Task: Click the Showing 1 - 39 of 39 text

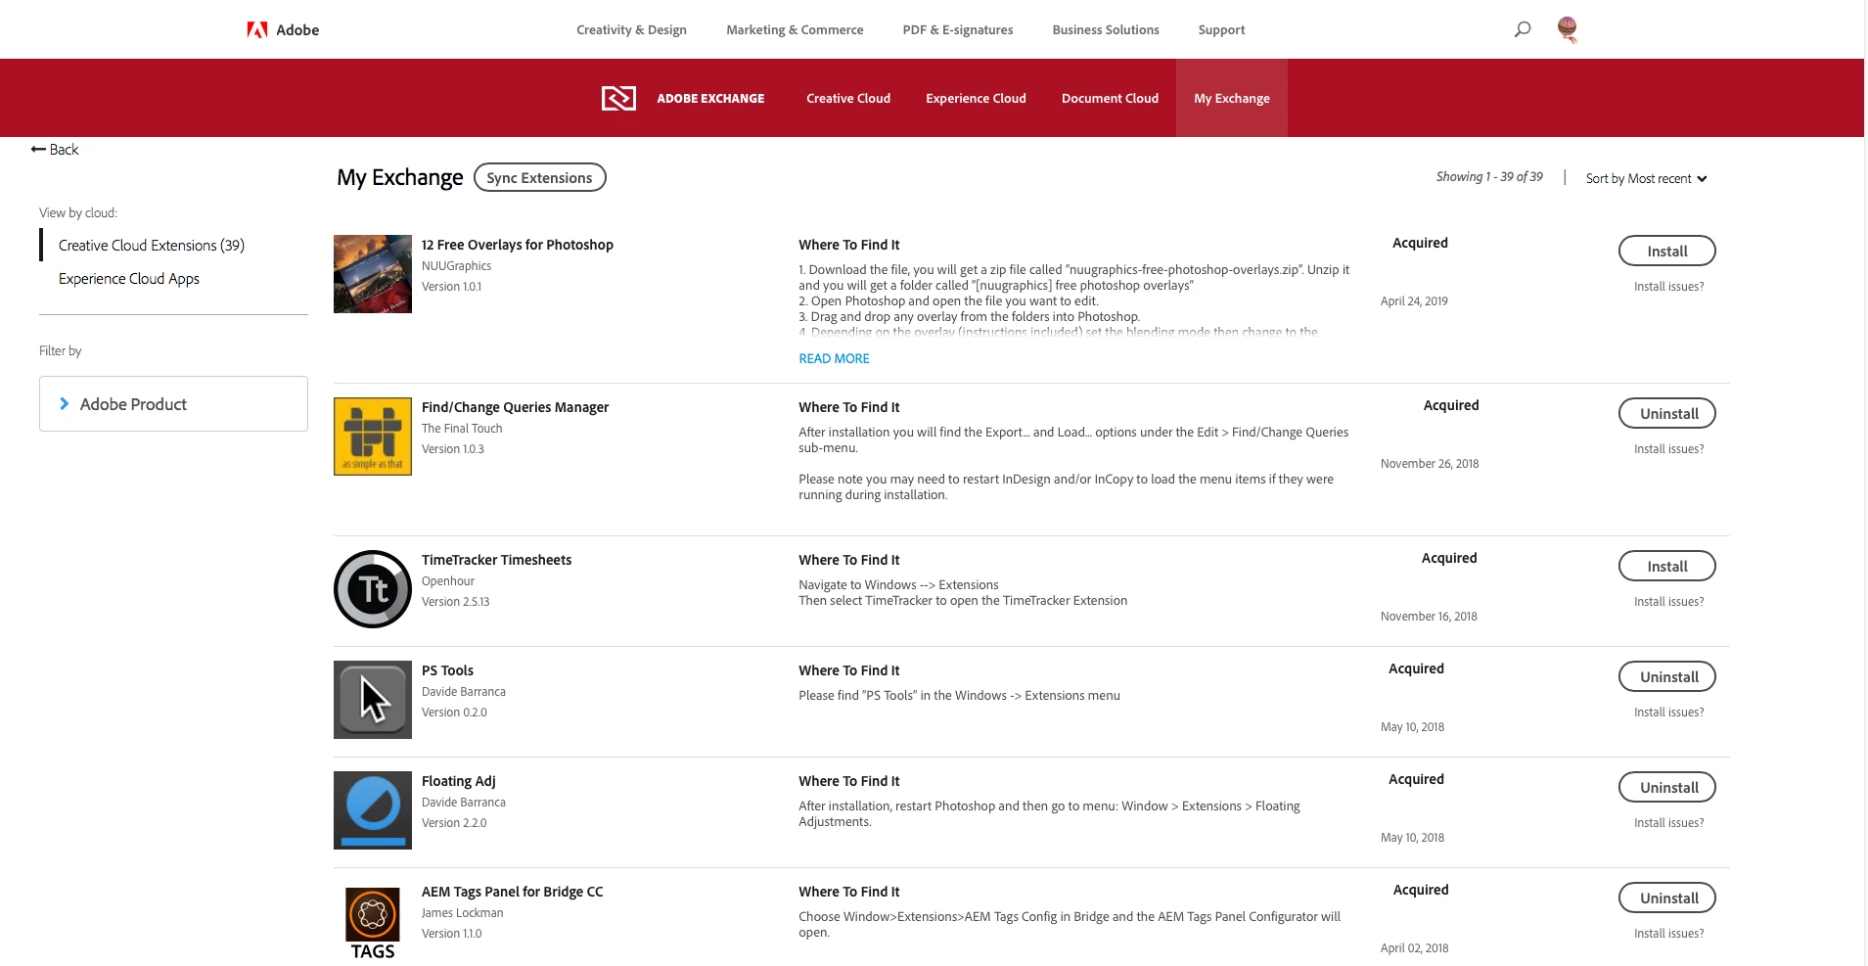Action: tap(1489, 177)
